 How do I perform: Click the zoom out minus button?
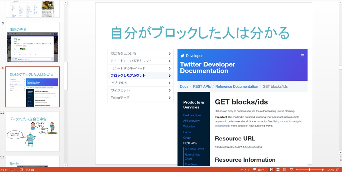click(x=297, y=170)
